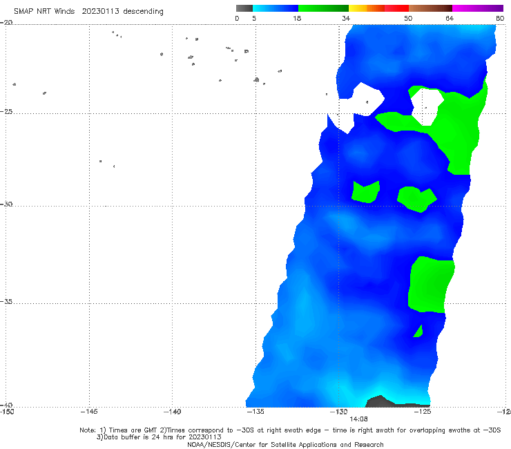Click the 'Times are GMT' note line
The image size is (511, 449).
pos(290,430)
